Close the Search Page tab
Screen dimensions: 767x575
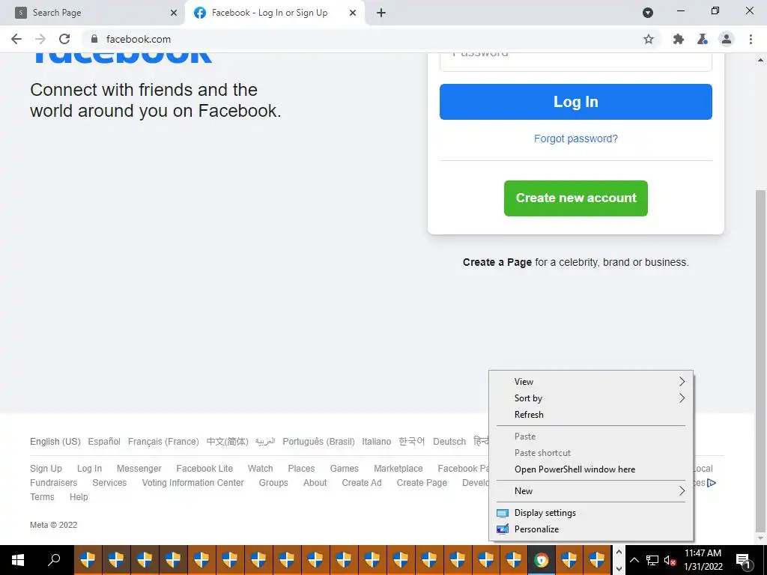174,13
